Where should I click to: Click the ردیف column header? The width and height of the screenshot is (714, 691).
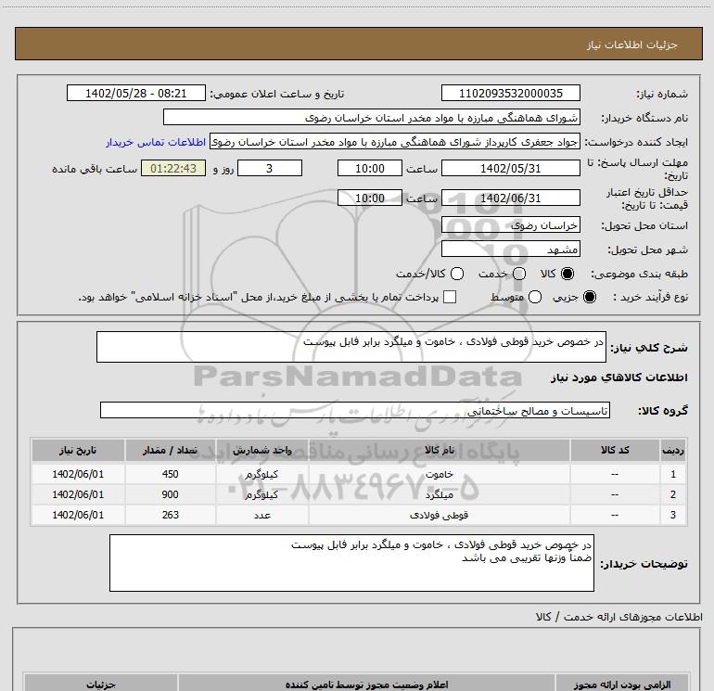coord(673,450)
